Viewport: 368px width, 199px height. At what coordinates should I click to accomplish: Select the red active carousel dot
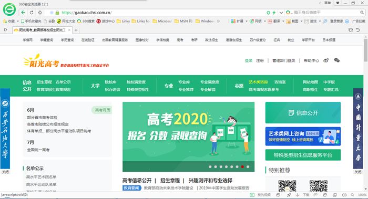(242, 166)
